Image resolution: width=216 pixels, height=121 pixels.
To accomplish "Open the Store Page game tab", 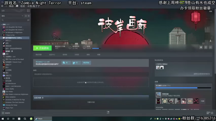I will 38,55.
